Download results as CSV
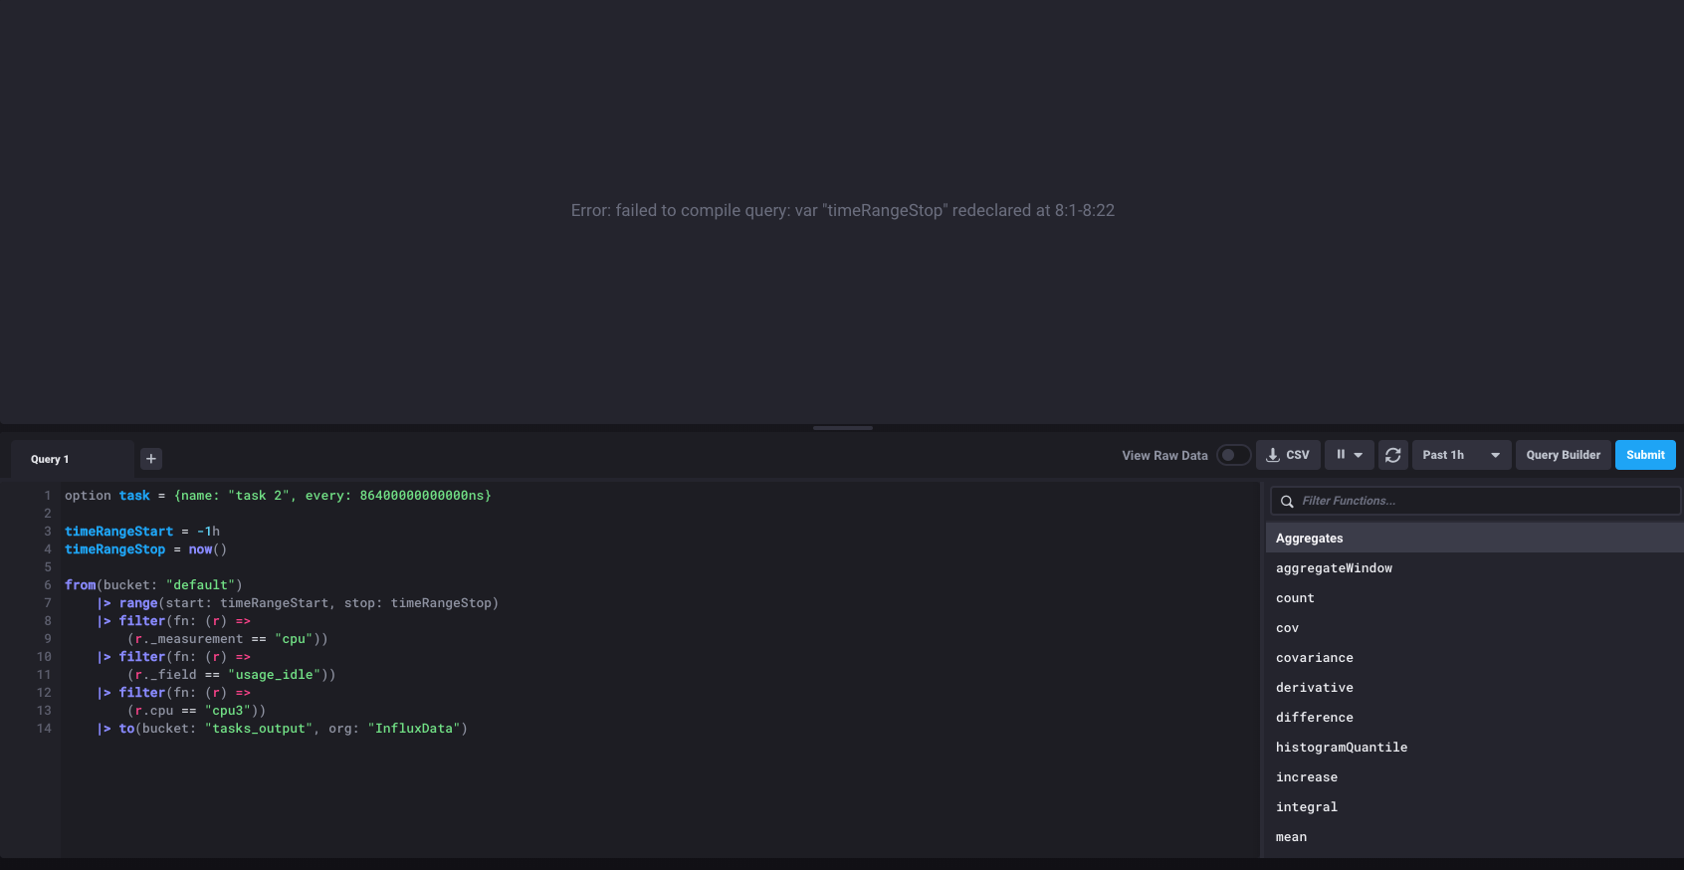 point(1288,455)
